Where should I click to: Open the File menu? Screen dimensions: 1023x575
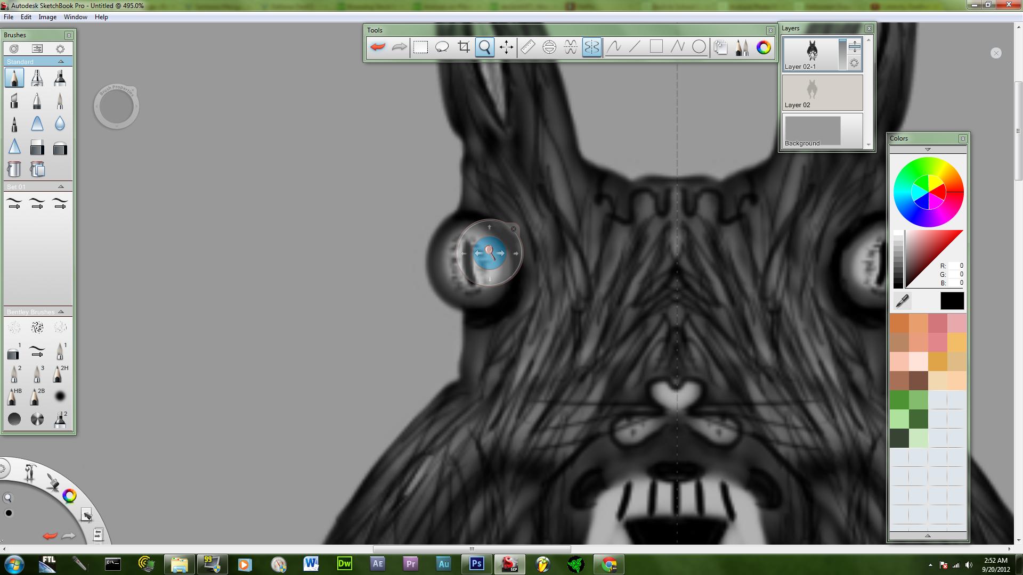9,17
